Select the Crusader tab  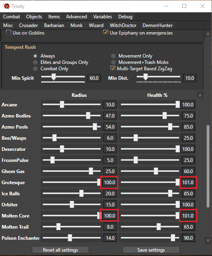pyautogui.click(x=29, y=25)
